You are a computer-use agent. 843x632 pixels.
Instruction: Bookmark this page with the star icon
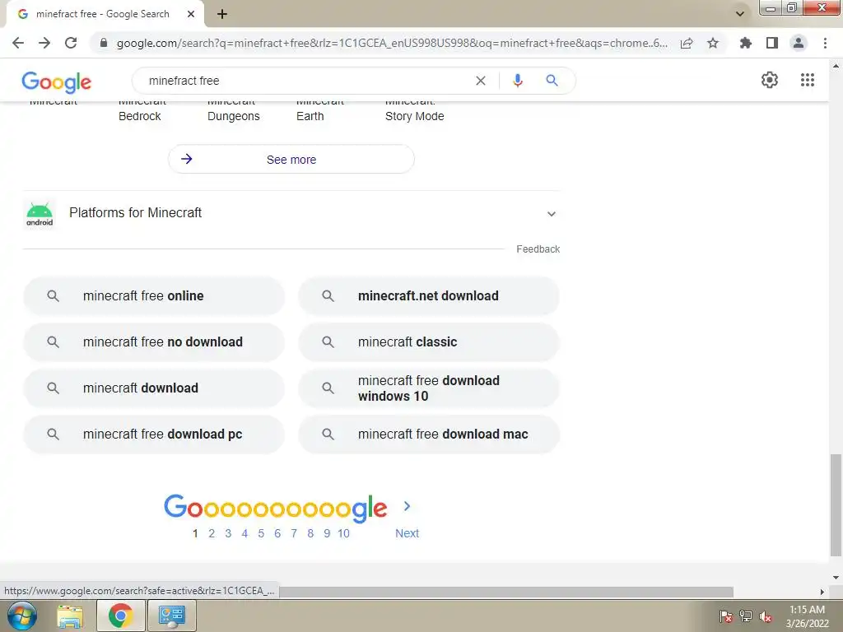[713, 43]
